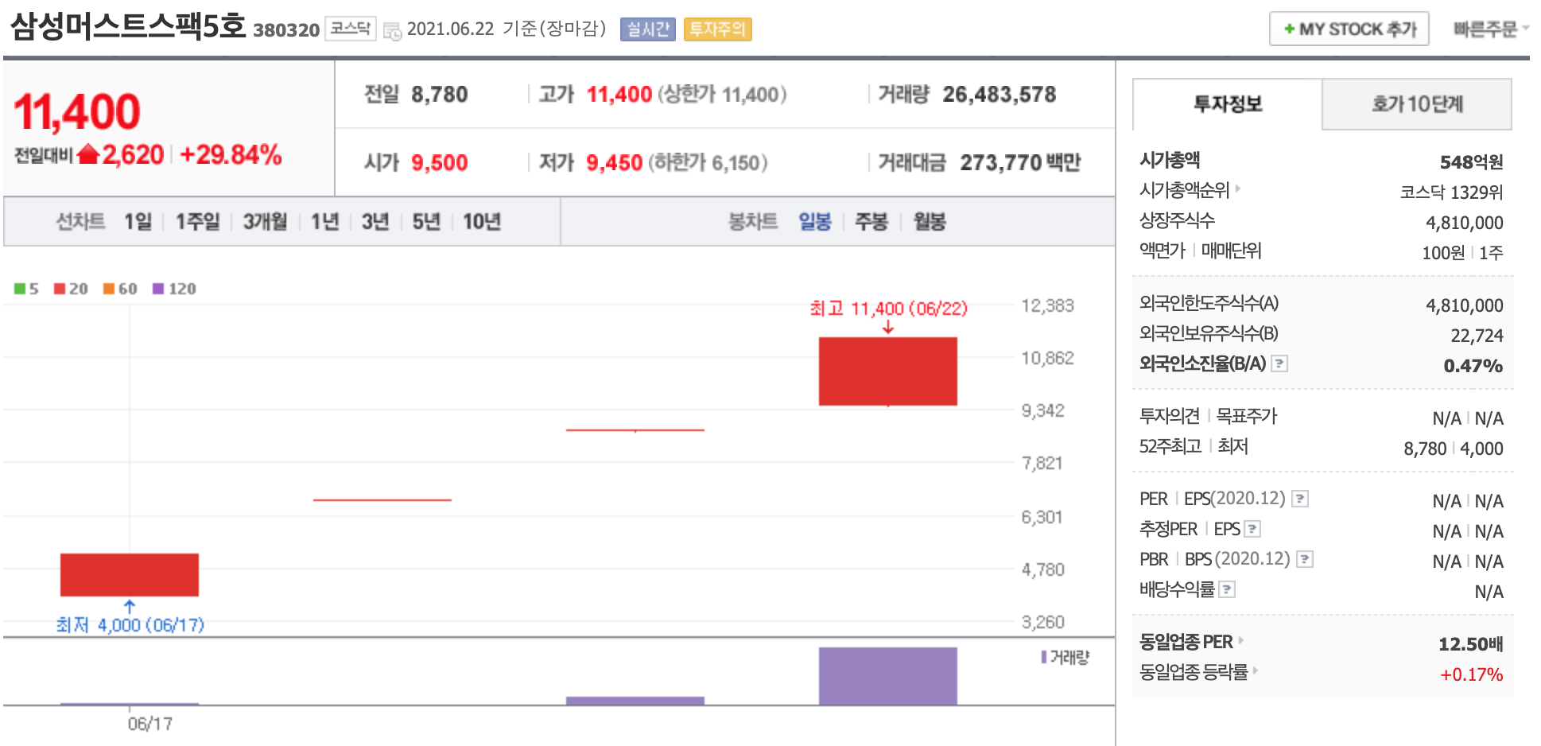Click the largest purple volume bar
Image resolution: width=1541 pixels, height=746 pixels.
[888, 676]
